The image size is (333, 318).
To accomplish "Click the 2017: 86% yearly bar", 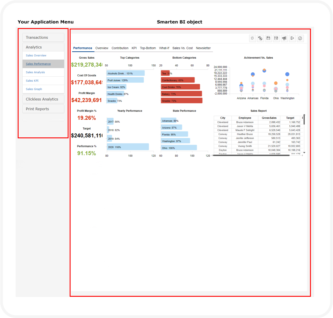I will point(110,122).
